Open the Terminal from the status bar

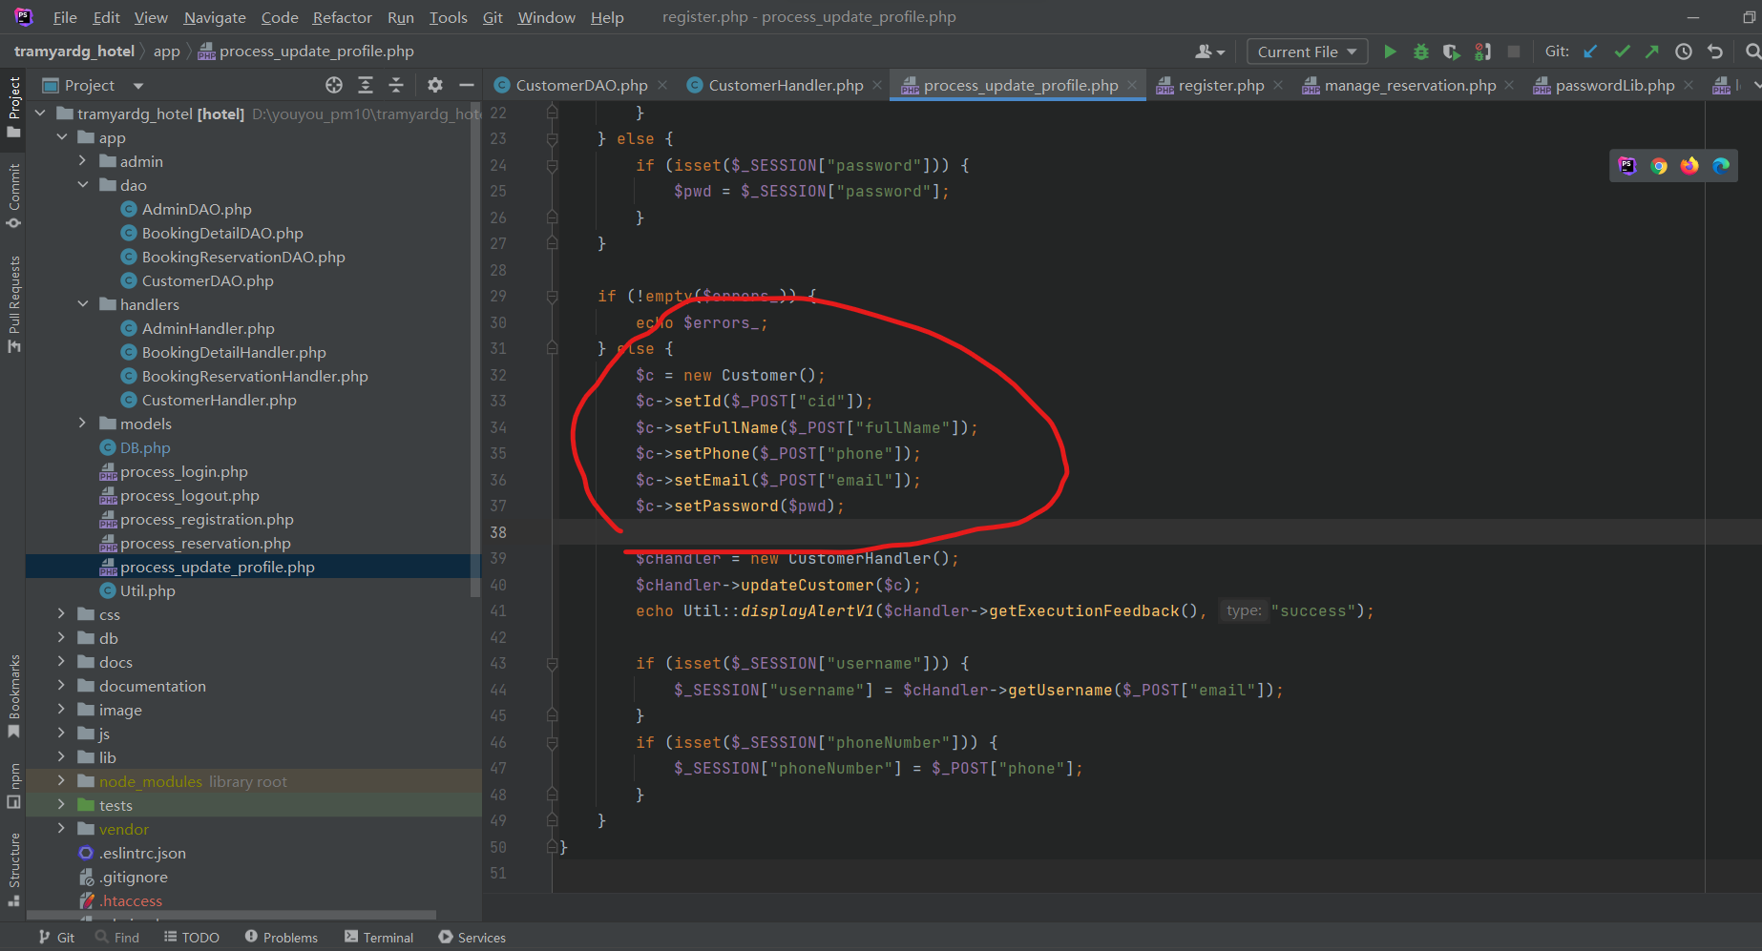[379, 937]
